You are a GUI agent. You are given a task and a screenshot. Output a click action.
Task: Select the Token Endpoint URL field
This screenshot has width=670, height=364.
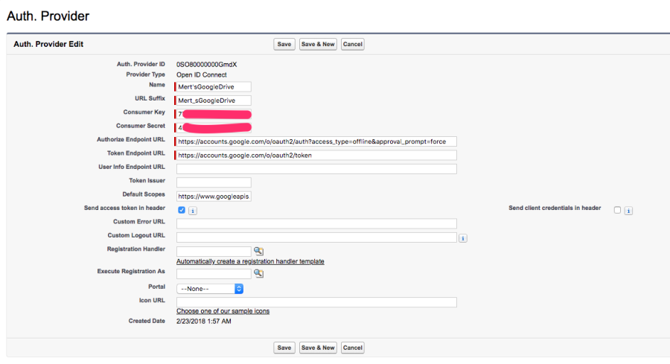(x=316, y=156)
